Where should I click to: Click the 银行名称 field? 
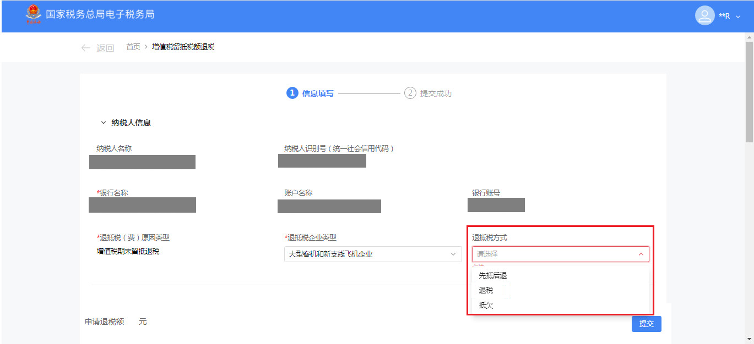(142, 205)
